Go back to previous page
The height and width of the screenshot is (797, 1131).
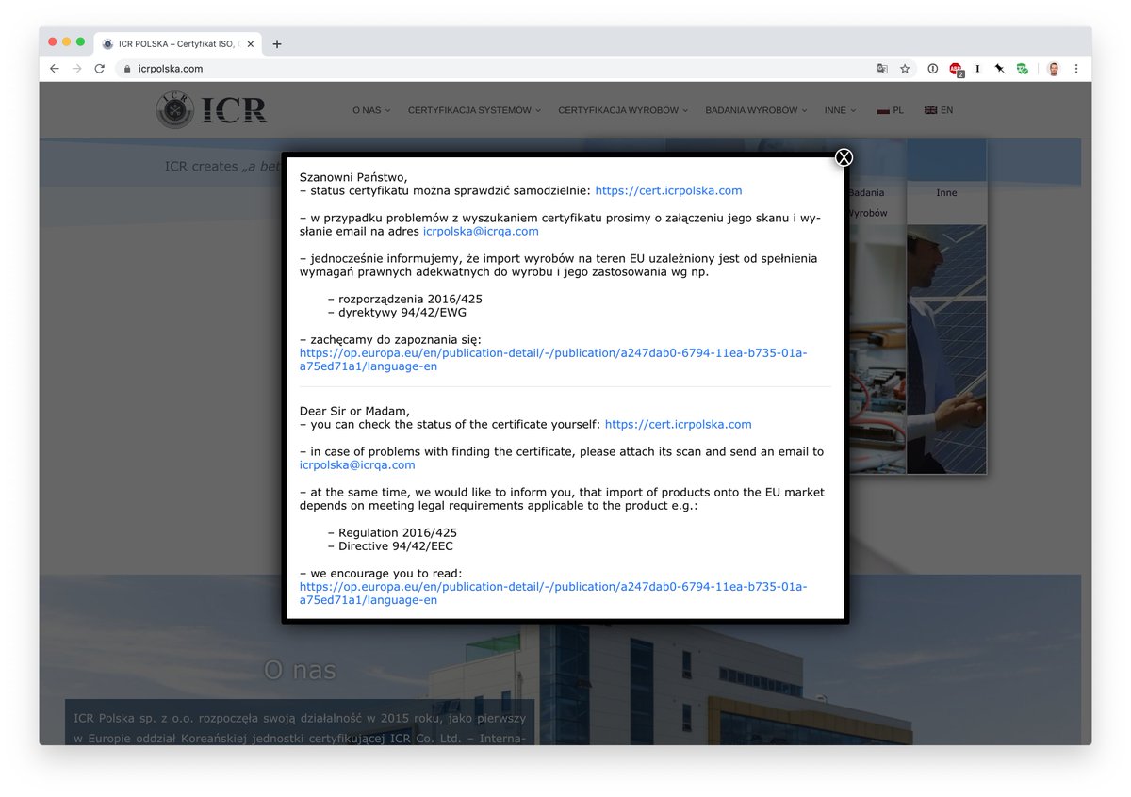[x=55, y=69]
